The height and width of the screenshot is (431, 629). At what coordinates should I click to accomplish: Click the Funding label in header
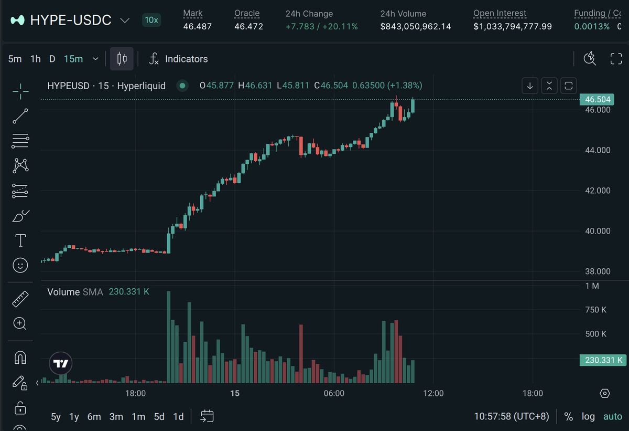pos(598,14)
